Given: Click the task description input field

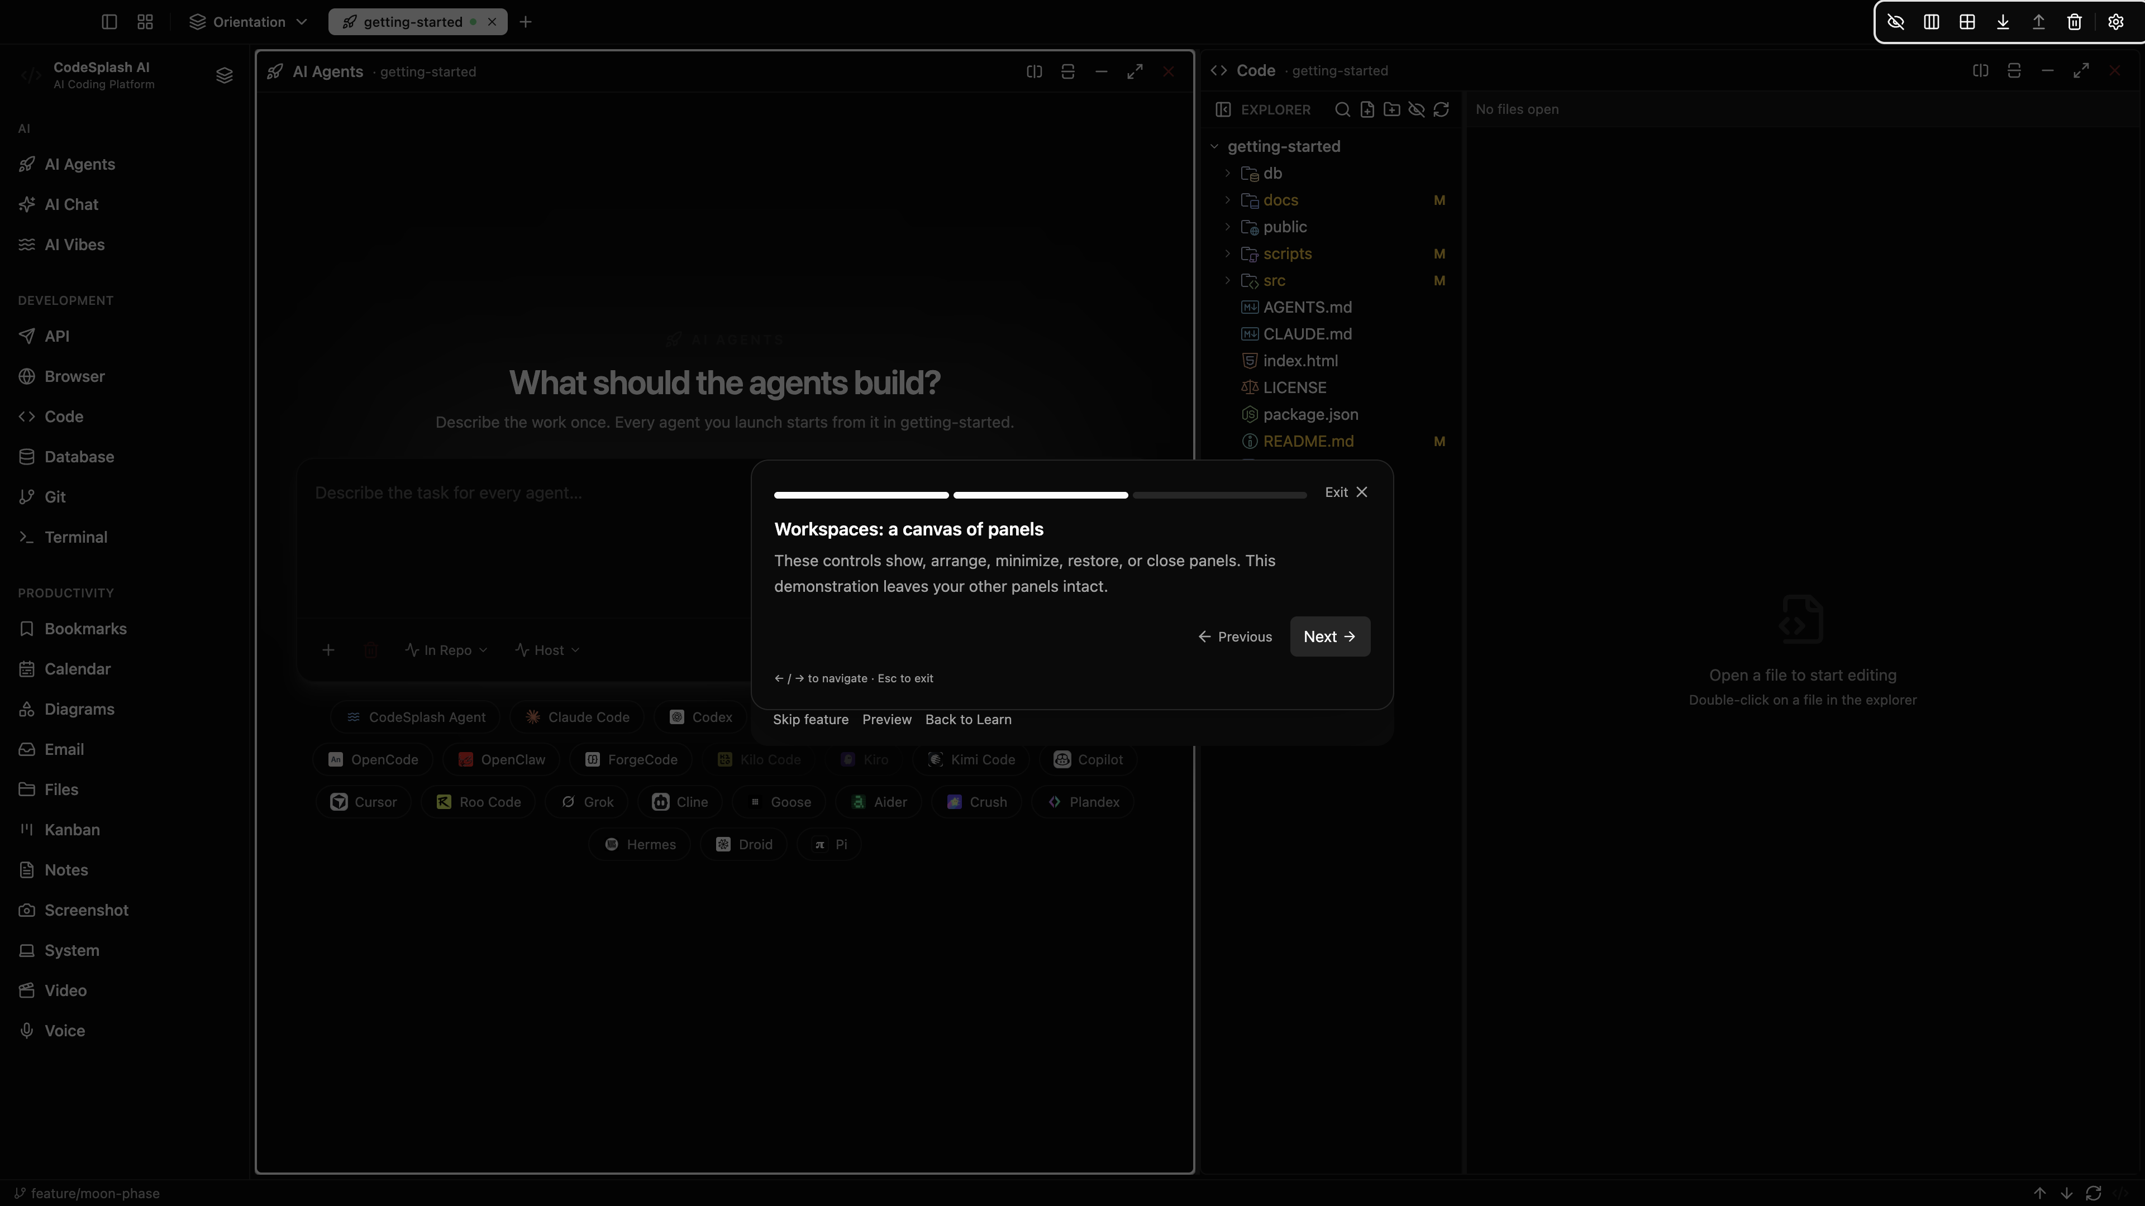Looking at the screenshot, I should coord(525,539).
